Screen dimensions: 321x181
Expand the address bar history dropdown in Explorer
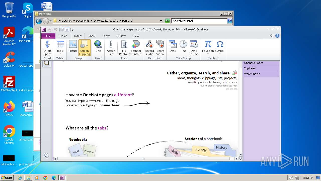[161, 21]
